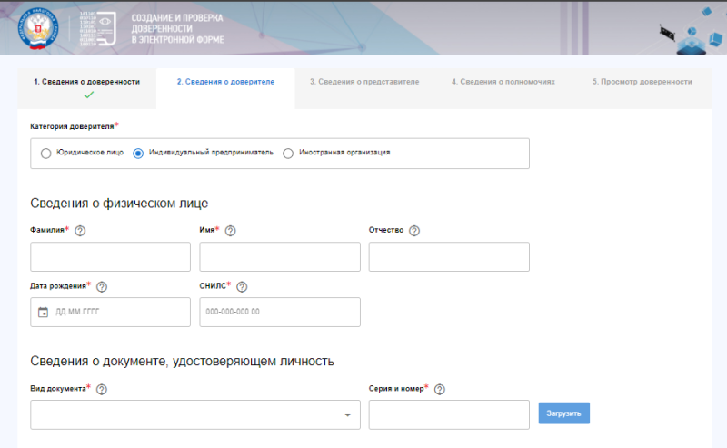Open help icon next to СНИЛС
The image size is (727, 448).
242,286
